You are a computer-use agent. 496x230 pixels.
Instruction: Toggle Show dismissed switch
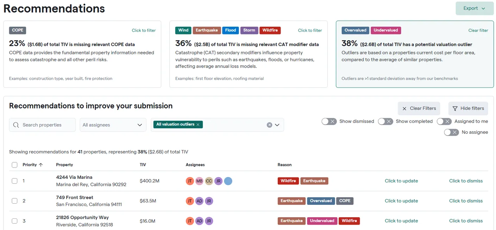pos(329,121)
